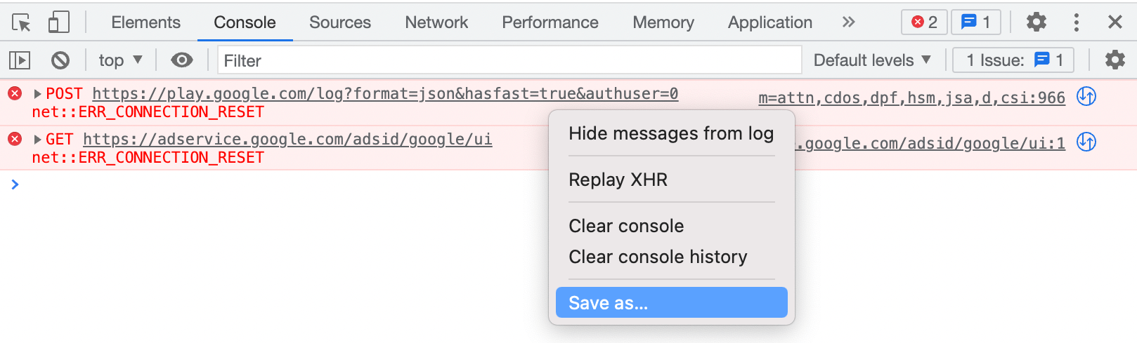Switch to the Network tab
The image size is (1137, 343).
point(436,22)
